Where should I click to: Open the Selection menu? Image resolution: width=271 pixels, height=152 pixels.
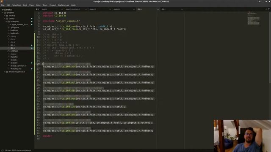tap(17, 5)
